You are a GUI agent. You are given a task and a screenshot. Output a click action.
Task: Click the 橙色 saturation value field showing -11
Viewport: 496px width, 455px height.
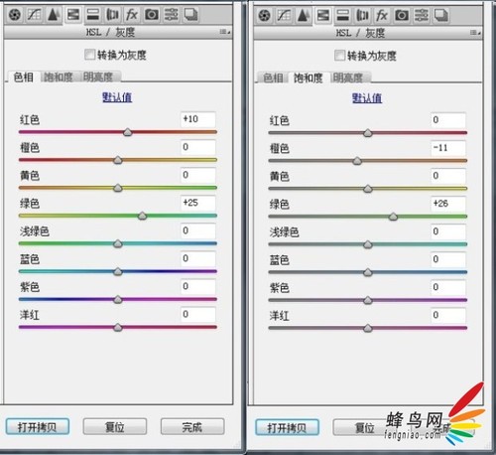448,148
